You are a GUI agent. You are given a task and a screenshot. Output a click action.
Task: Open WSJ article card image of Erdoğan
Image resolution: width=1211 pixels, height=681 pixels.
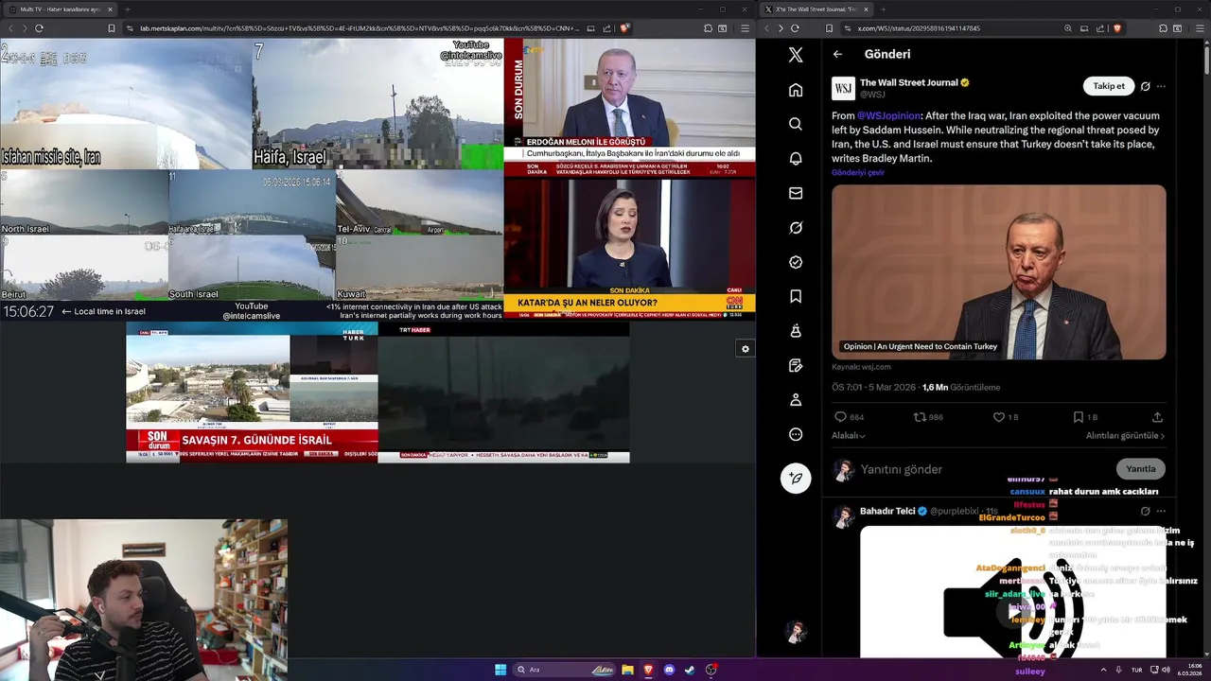point(999,271)
